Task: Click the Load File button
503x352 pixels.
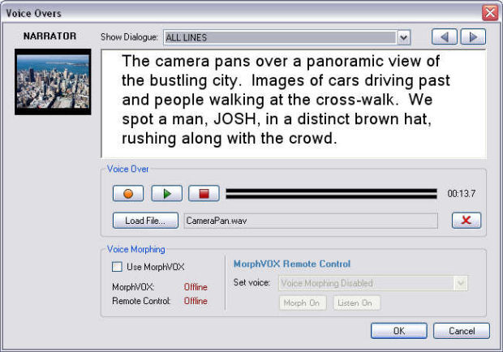Action: [145, 221]
